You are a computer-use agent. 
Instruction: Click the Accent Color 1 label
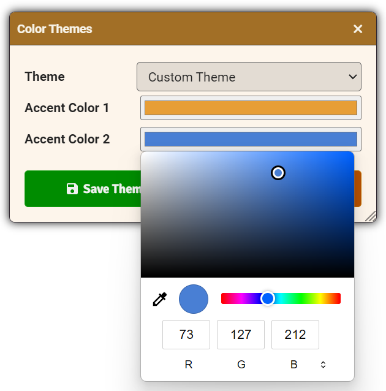pos(67,108)
